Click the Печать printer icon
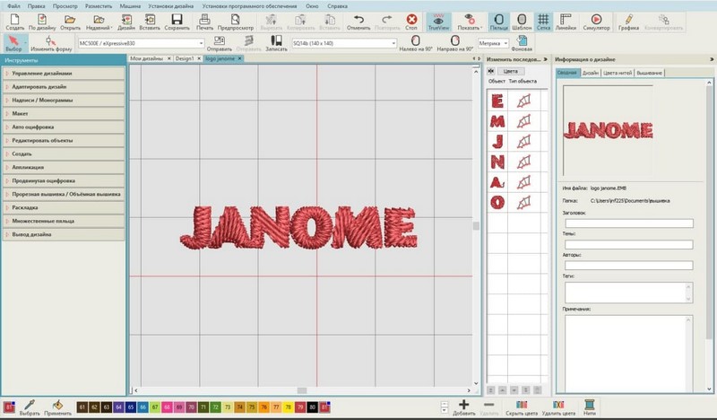 point(204,22)
